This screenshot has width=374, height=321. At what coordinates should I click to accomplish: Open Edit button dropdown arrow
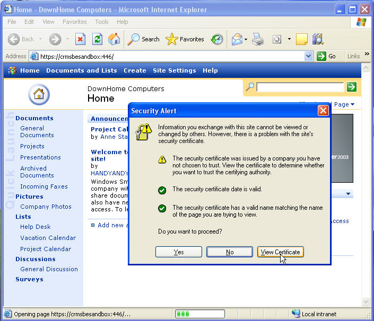click(289, 39)
